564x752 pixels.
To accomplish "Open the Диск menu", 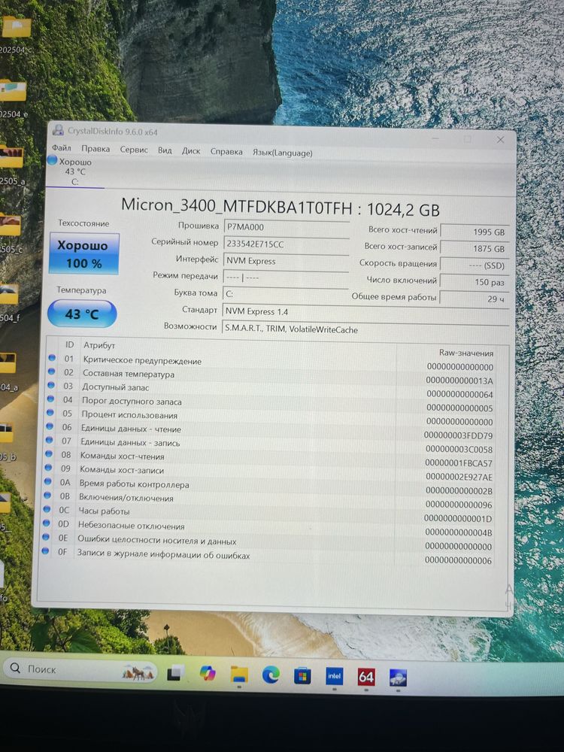I will coord(191,150).
